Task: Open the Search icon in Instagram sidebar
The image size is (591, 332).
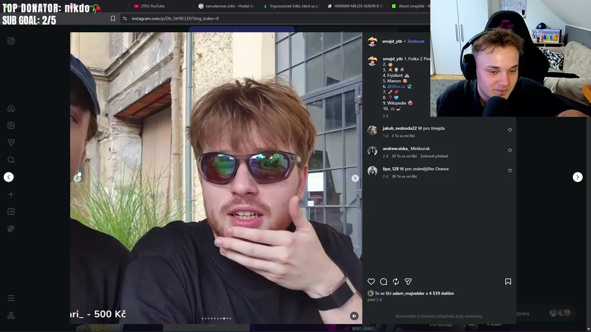Action: point(11,160)
